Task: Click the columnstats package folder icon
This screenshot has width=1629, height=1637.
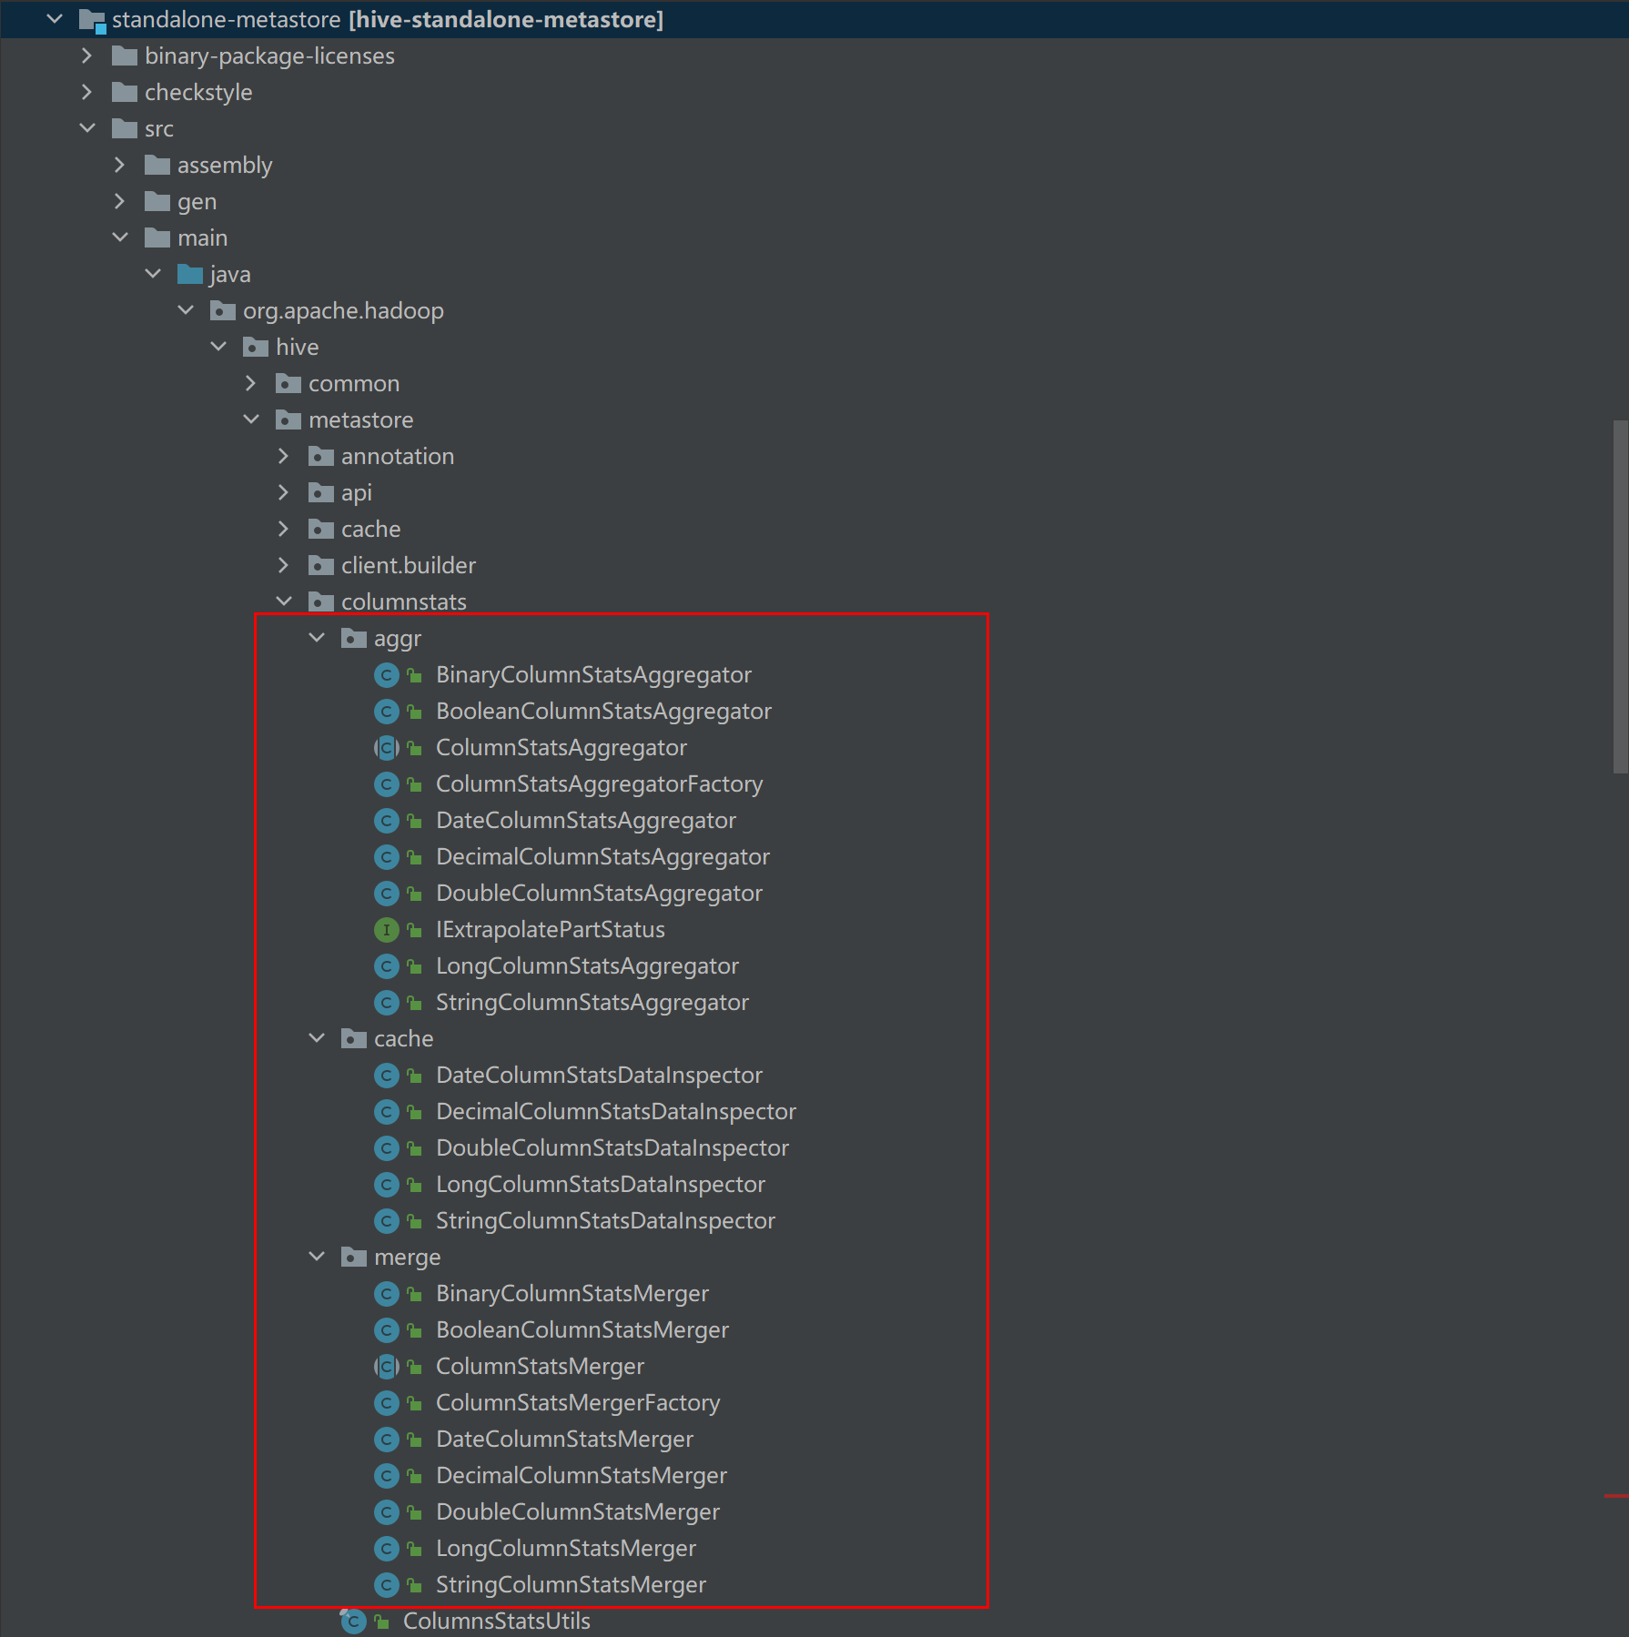Action: click(321, 602)
